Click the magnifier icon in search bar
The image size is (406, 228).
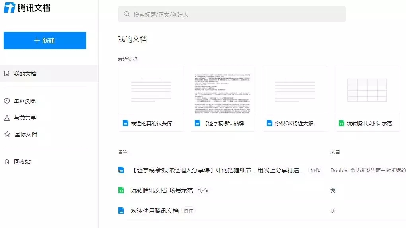coord(126,14)
